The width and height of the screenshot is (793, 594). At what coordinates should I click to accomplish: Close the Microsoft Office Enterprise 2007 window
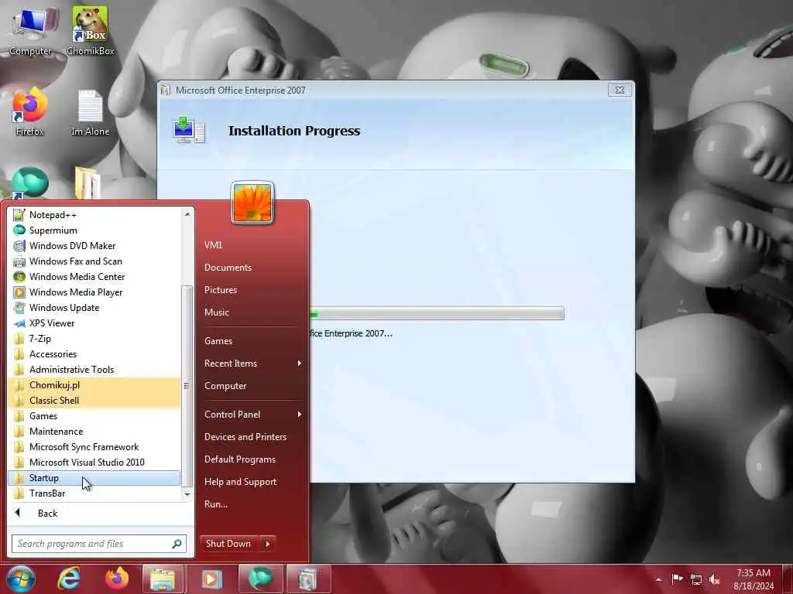coord(620,90)
